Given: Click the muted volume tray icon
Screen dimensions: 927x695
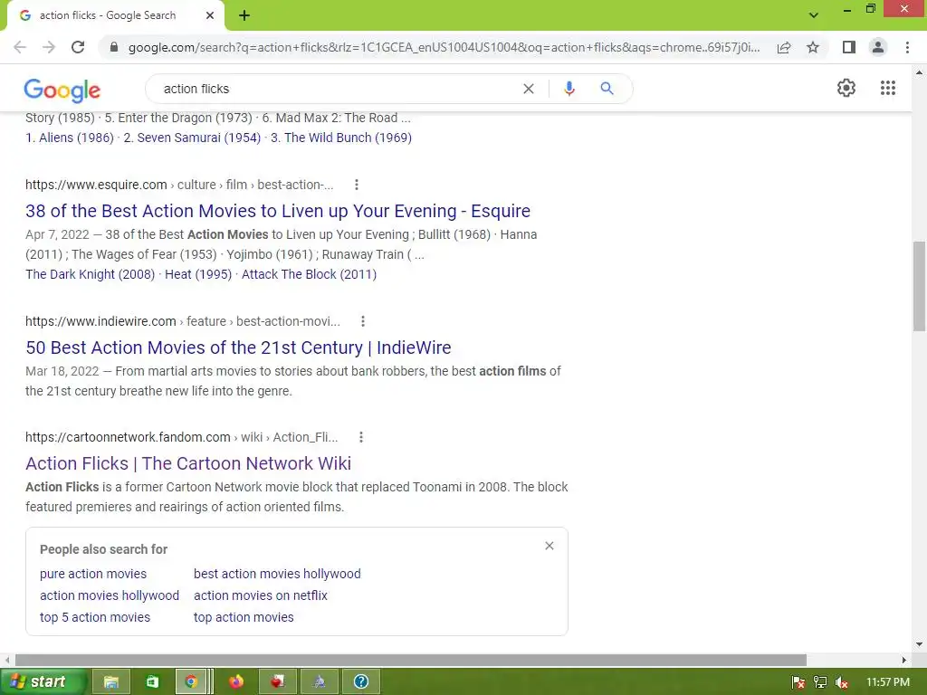Looking at the screenshot, I should pyautogui.click(x=842, y=682).
